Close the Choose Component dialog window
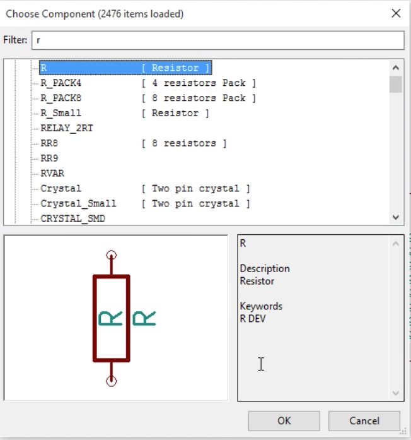Image resolution: width=411 pixels, height=440 pixels. click(x=396, y=13)
